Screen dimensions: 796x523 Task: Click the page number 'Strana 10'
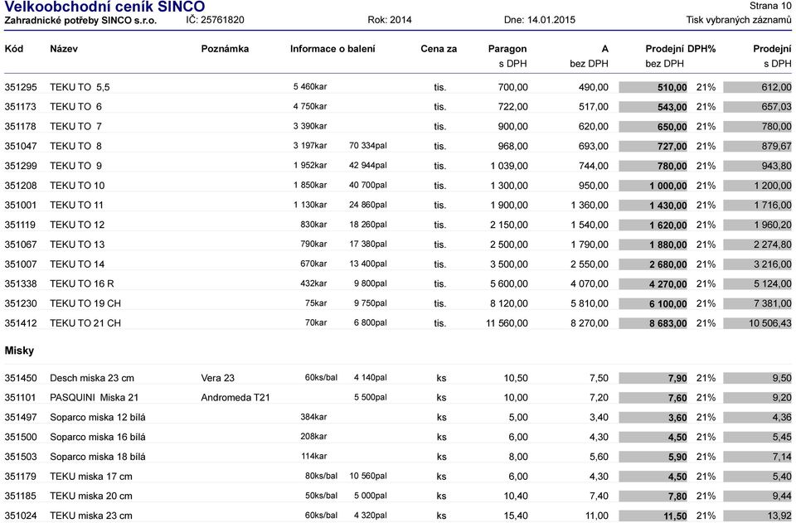tap(770, 6)
